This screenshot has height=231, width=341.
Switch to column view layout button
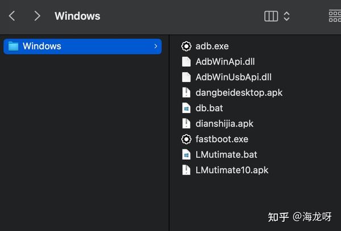(271, 16)
